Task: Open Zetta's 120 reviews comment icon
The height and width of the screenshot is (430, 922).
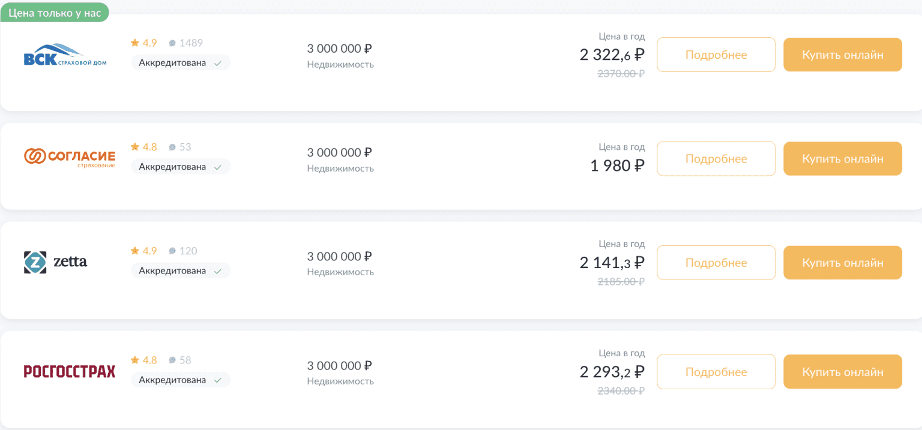Action: click(x=172, y=251)
